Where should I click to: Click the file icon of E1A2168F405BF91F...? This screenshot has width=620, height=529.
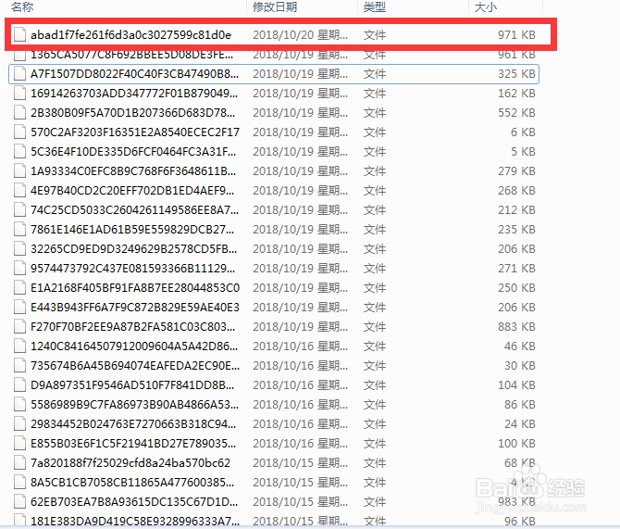click(19, 288)
